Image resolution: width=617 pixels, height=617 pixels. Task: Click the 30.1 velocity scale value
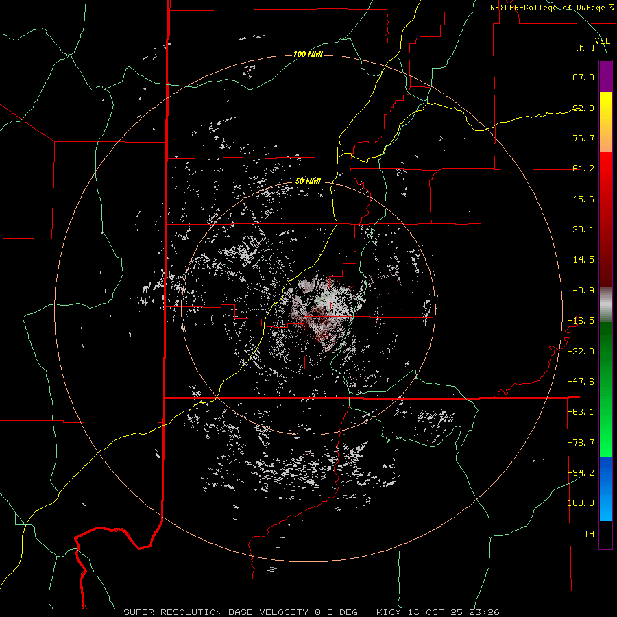tap(583, 230)
